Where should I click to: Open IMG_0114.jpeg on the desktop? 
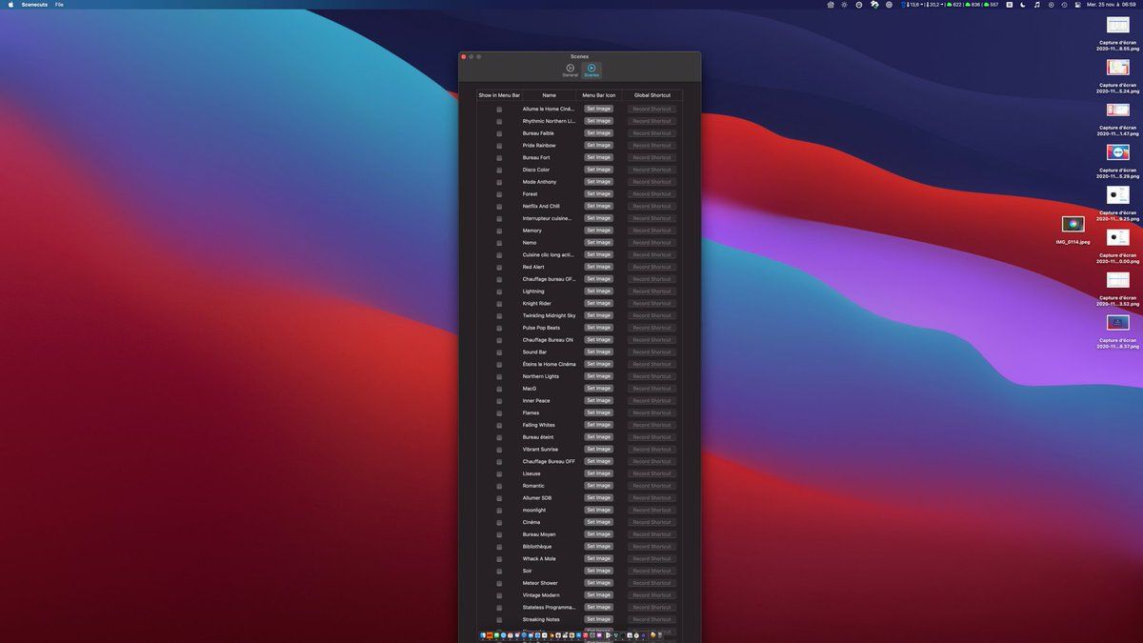1073,225
